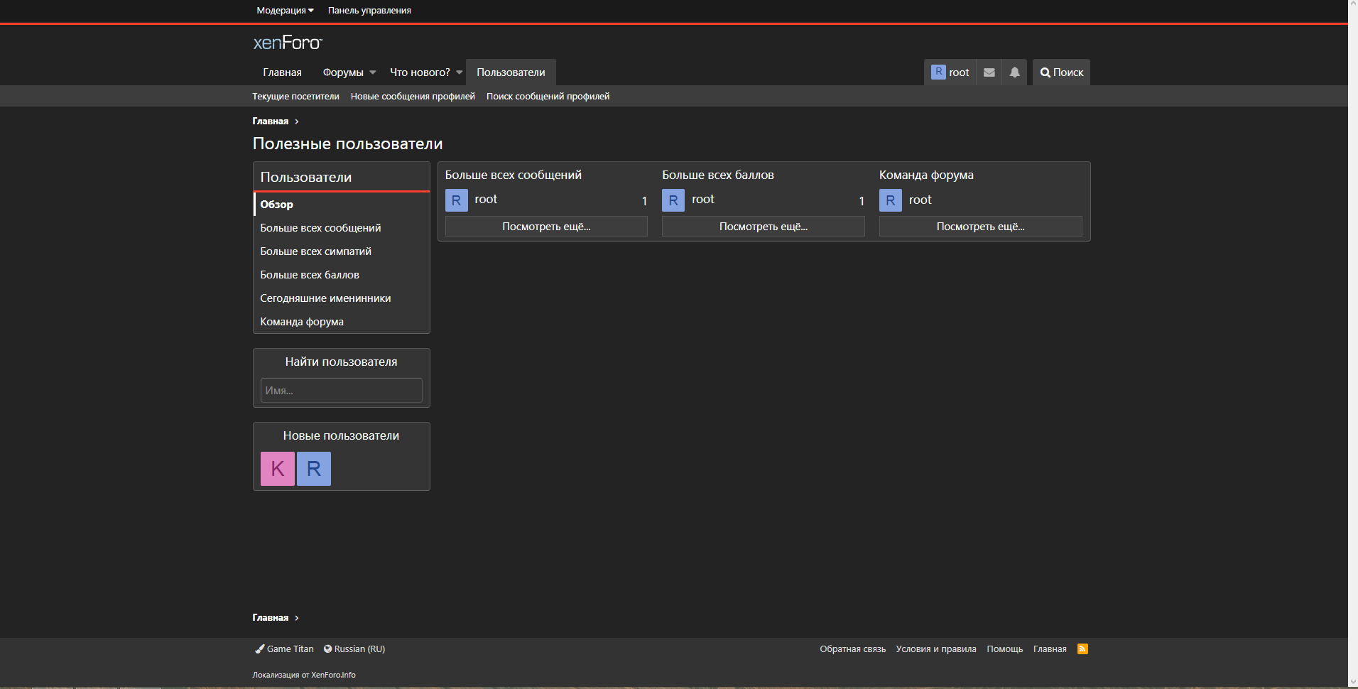Select Больше всех симпатий in sidebar
Image resolution: width=1358 pixels, height=689 pixels.
pos(315,251)
